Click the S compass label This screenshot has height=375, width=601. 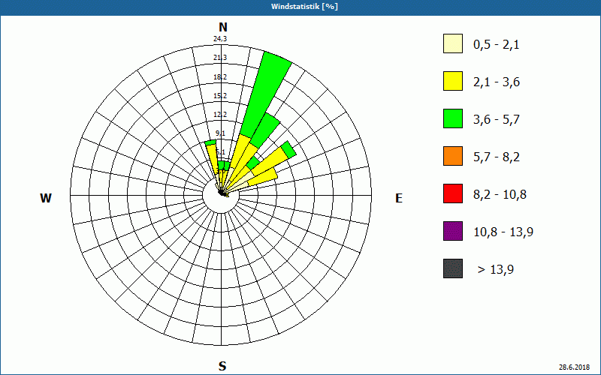pyautogui.click(x=222, y=366)
